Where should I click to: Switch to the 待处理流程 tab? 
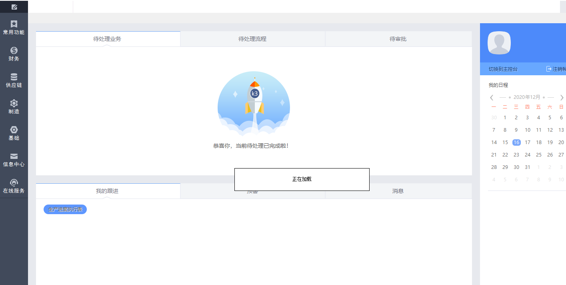[x=253, y=39]
